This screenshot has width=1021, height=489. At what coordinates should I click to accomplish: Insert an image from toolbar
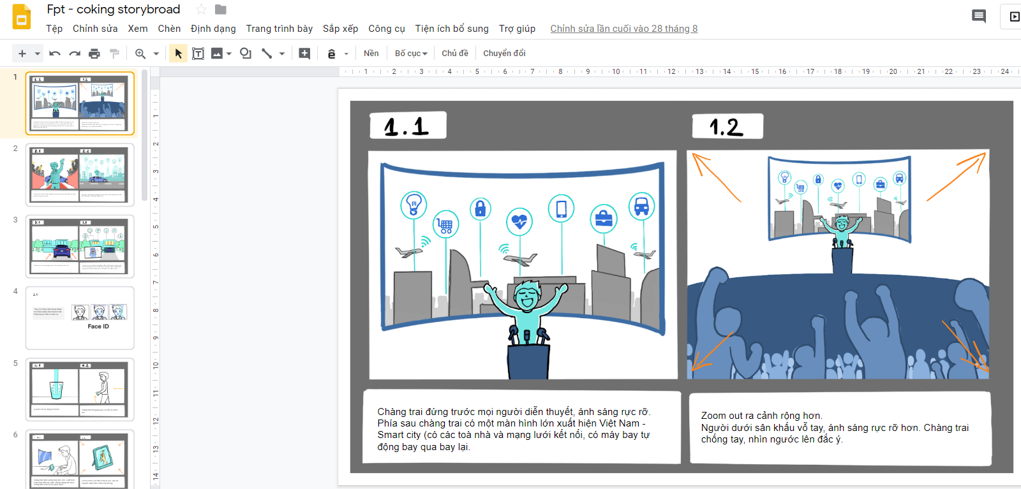pos(217,54)
